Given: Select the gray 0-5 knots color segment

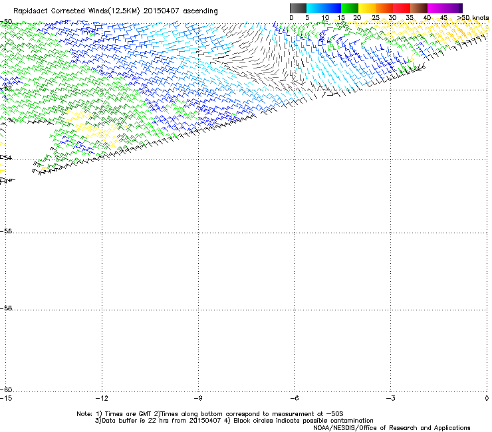Looking at the screenshot, I should 298,8.
